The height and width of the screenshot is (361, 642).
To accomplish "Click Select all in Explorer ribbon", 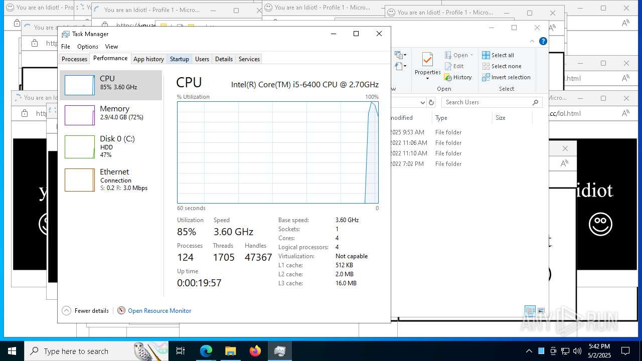I will [x=498, y=55].
